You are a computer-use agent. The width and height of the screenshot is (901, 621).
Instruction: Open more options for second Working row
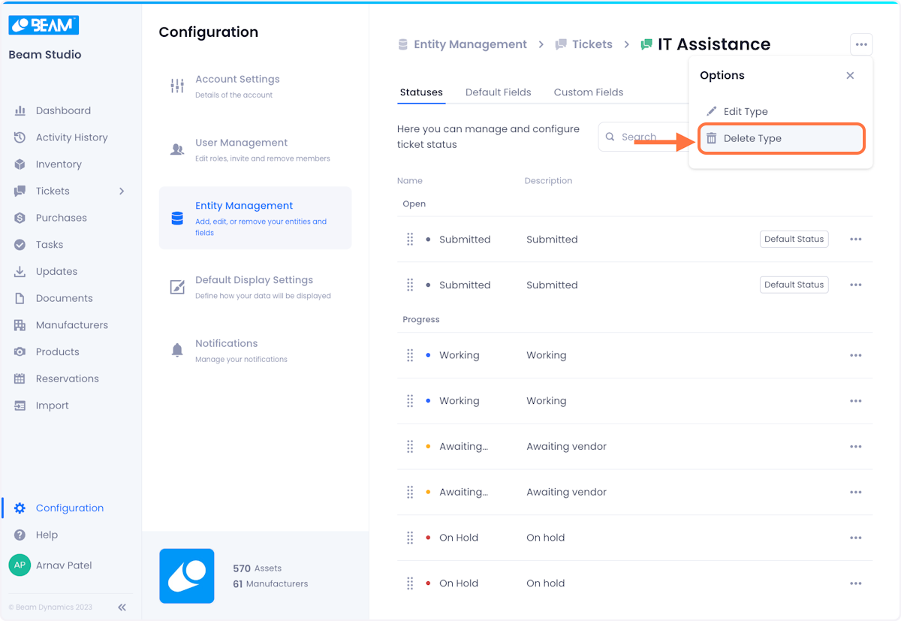tap(855, 401)
